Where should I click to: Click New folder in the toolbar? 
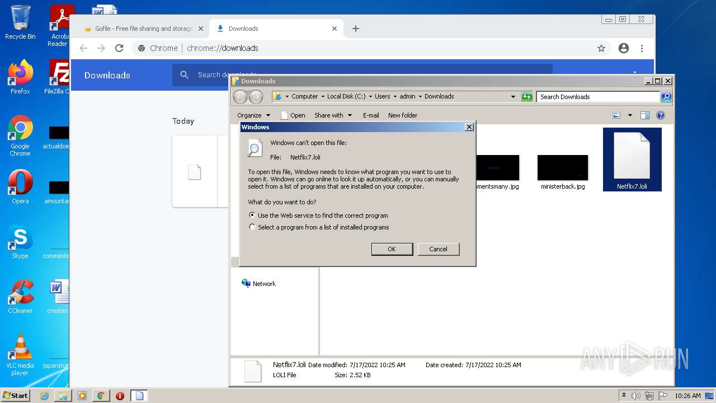tap(403, 115)
